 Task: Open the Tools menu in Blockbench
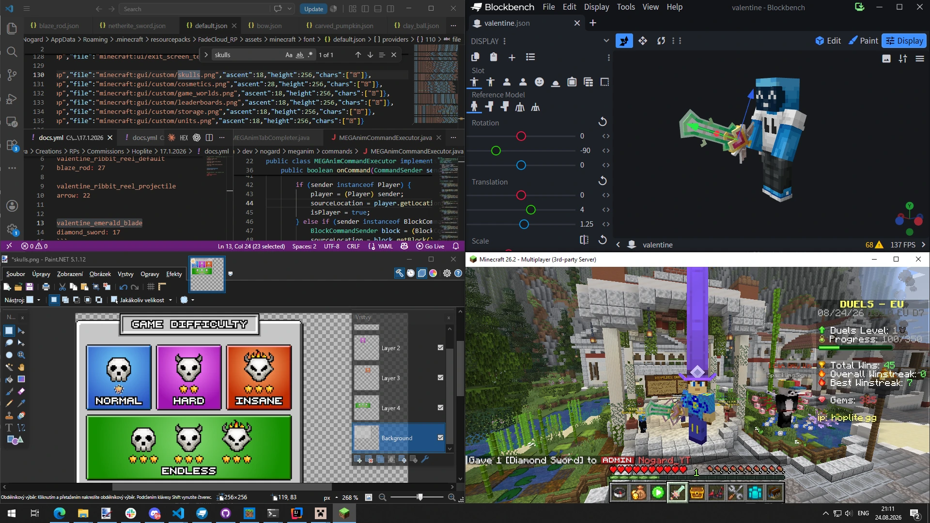625,7
